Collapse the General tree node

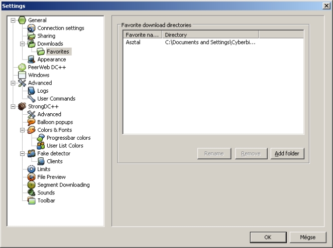coord(13,21)
